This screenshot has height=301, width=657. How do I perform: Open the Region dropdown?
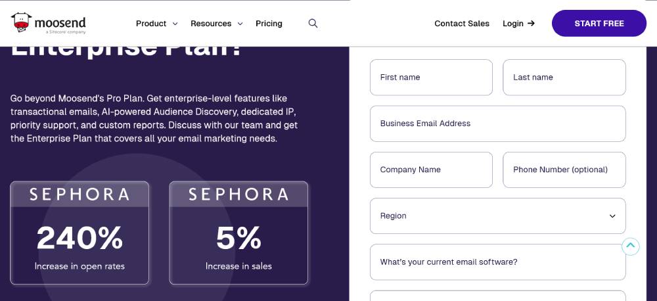497,216
